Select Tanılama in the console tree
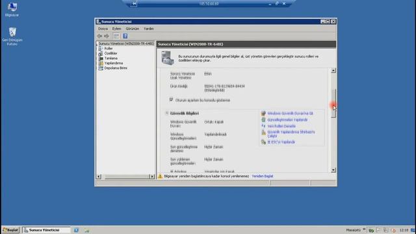The image size is (416, 234). [x=111, y=58]
